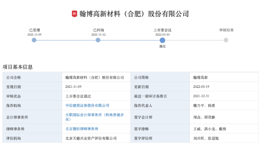Click the 最近一期审计基准日 label cell

[x=160, y=96]
